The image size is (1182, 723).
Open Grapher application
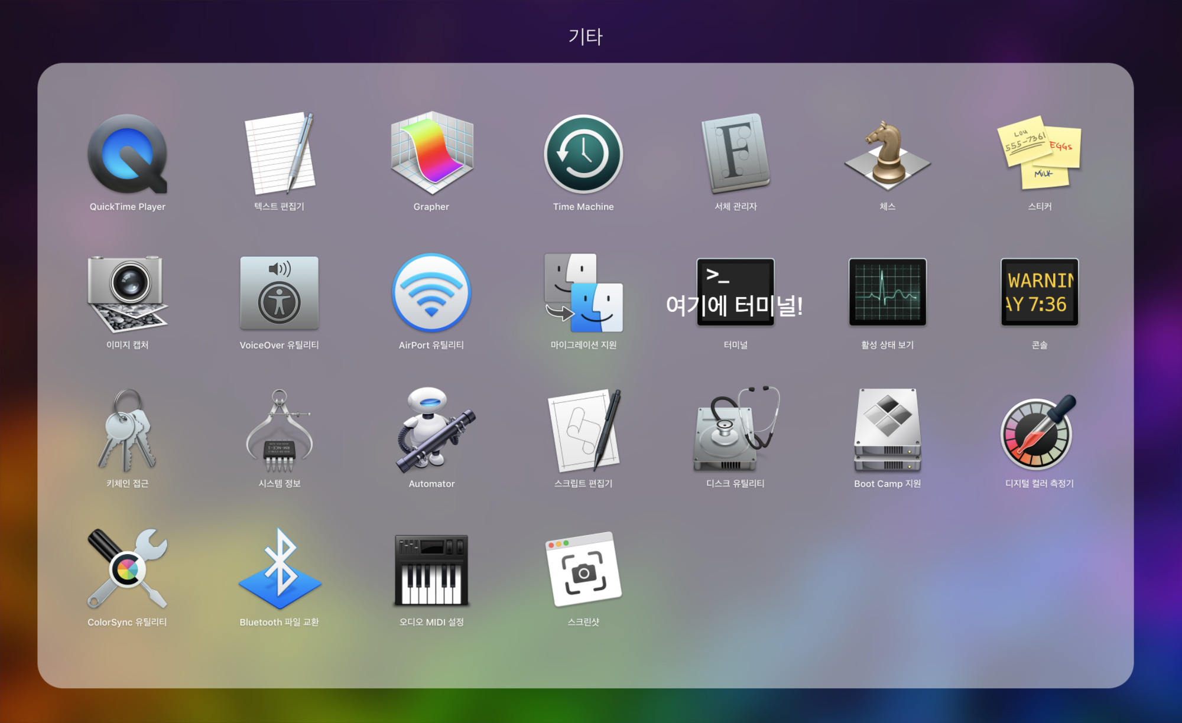tap(431, 154)
